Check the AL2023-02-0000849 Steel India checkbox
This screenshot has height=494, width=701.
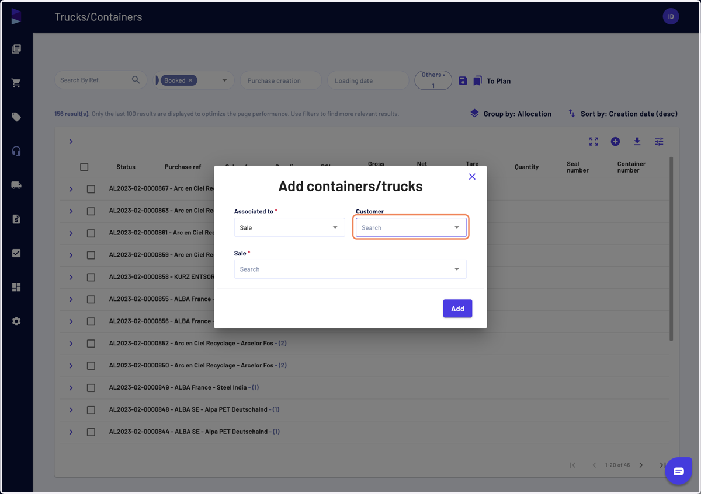click(91, 388)
